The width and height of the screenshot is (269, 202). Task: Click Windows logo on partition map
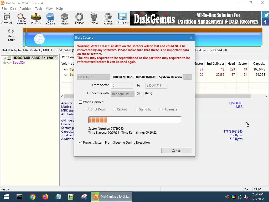coord(39,39)
